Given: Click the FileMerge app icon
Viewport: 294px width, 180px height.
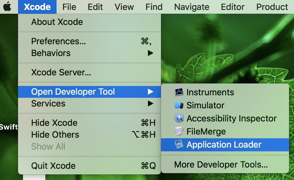Looking at the screenshot, I should pos(179,131).
